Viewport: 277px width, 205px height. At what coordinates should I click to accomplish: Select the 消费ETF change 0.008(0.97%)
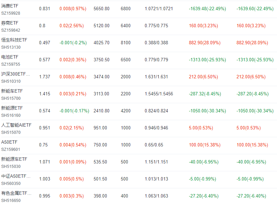(73, 9)
